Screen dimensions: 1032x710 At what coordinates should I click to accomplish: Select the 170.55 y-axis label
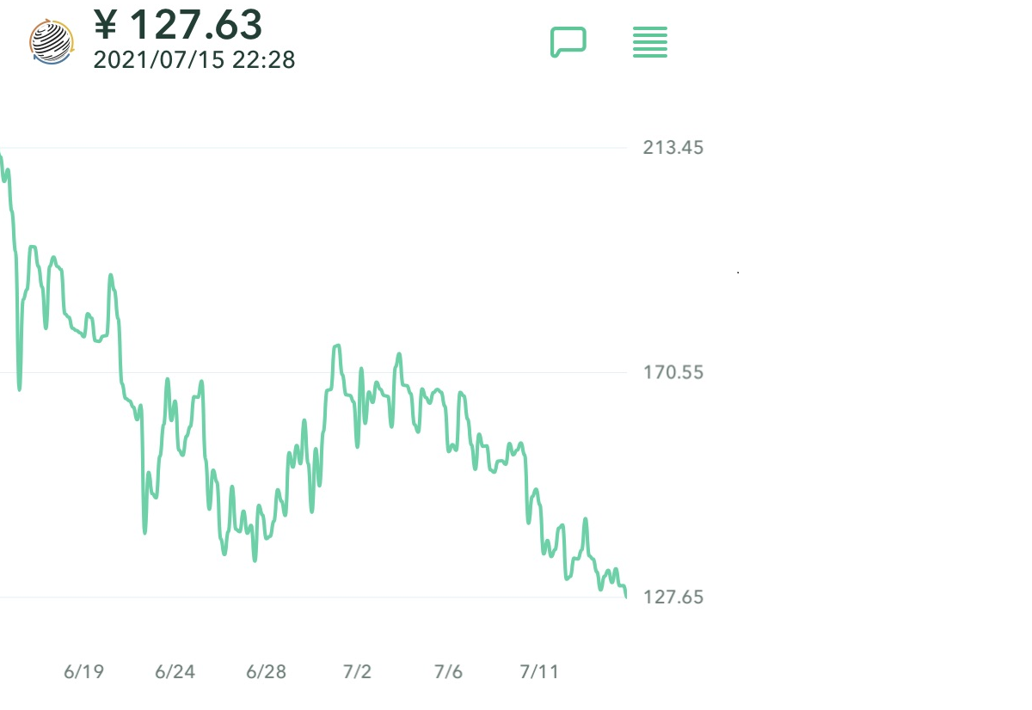[673, 373]
